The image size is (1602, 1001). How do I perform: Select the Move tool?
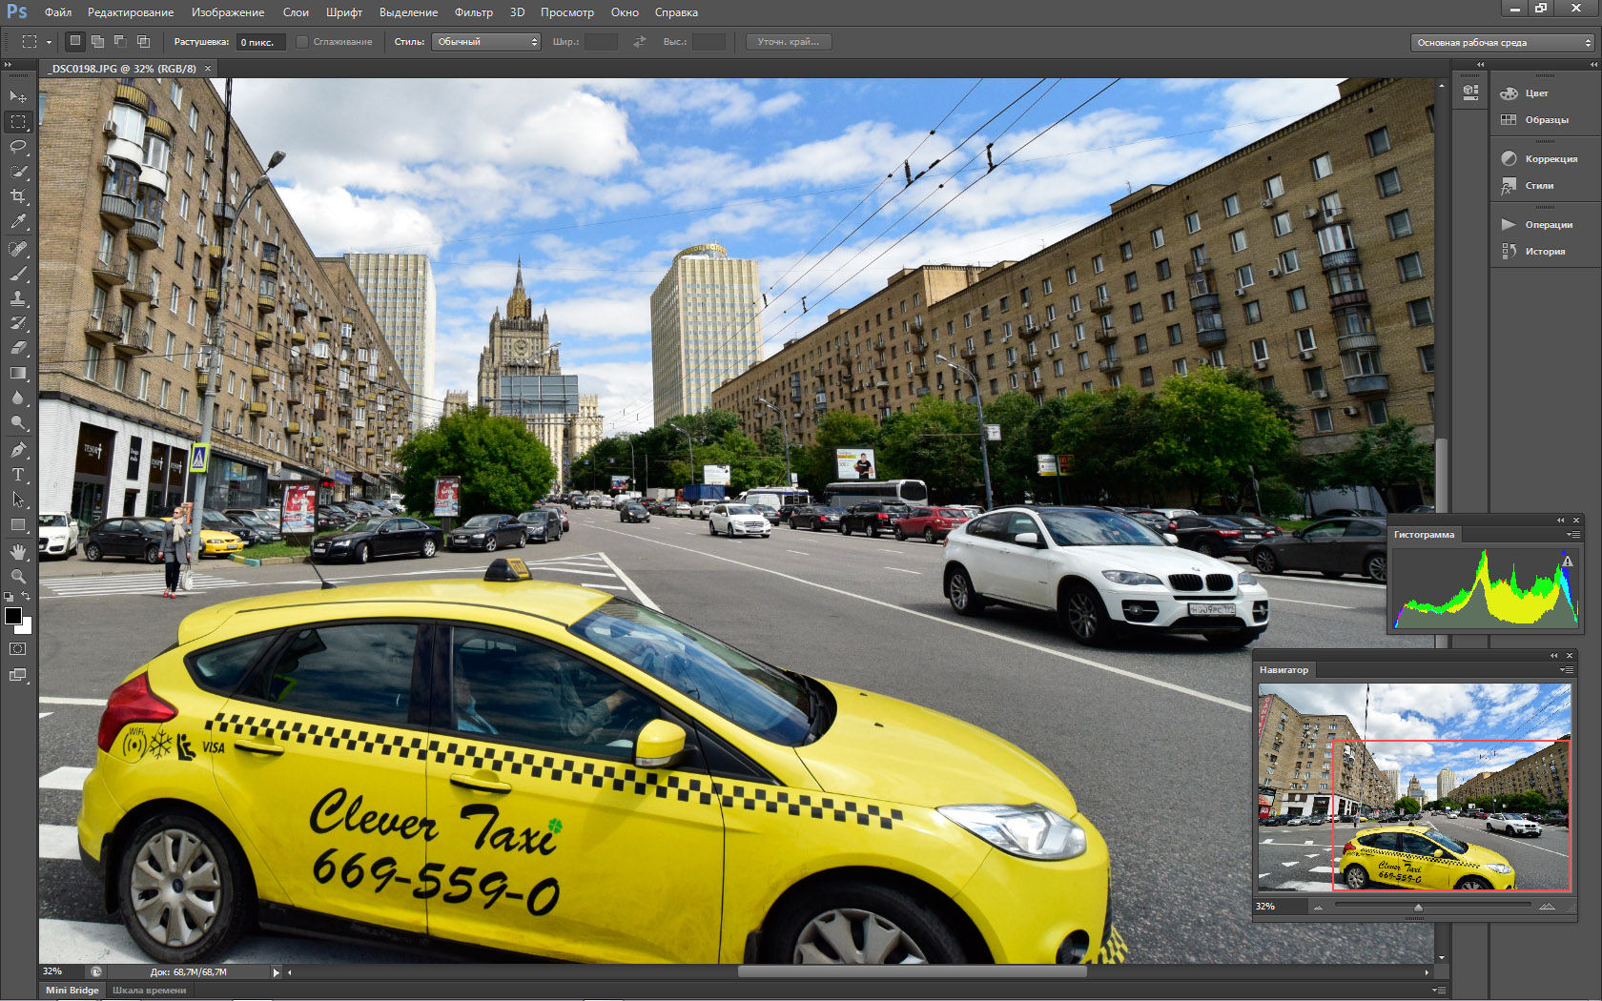click(x=18, y=96)
